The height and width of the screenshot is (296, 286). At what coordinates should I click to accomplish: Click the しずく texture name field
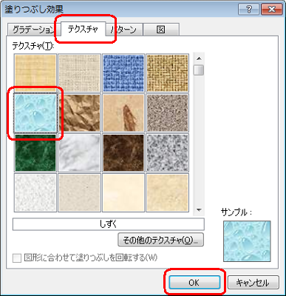click(x=109, y=224)
